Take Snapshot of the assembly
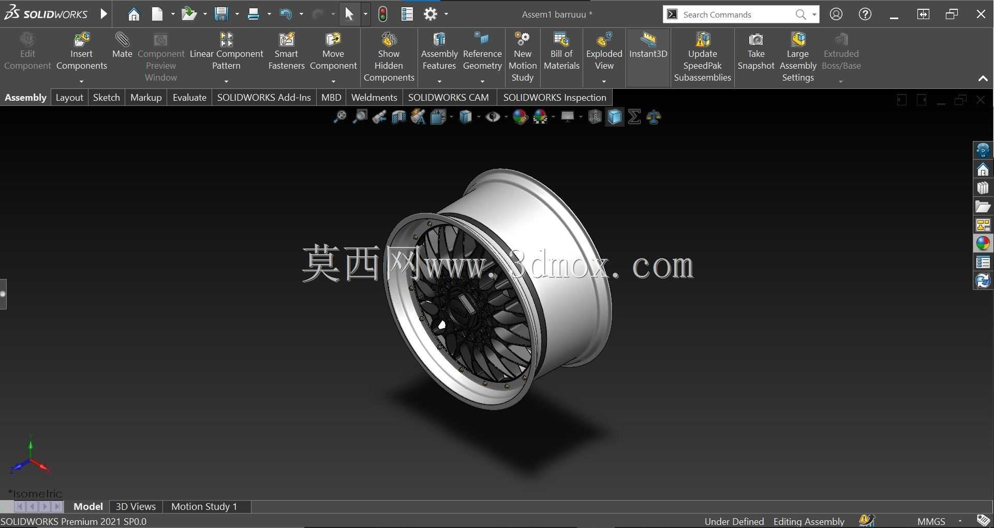Viewport: 994px width, 528px height. (756, 52)
